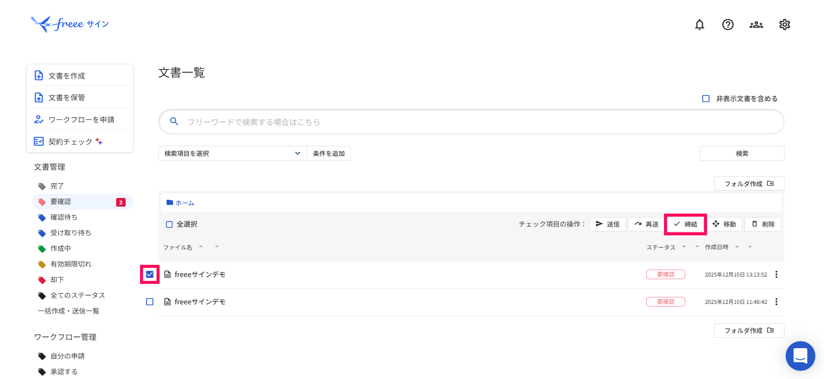824x379 pixels.
Task: Open the 検索項目を選択 dropdown
Action: point(232,153)
